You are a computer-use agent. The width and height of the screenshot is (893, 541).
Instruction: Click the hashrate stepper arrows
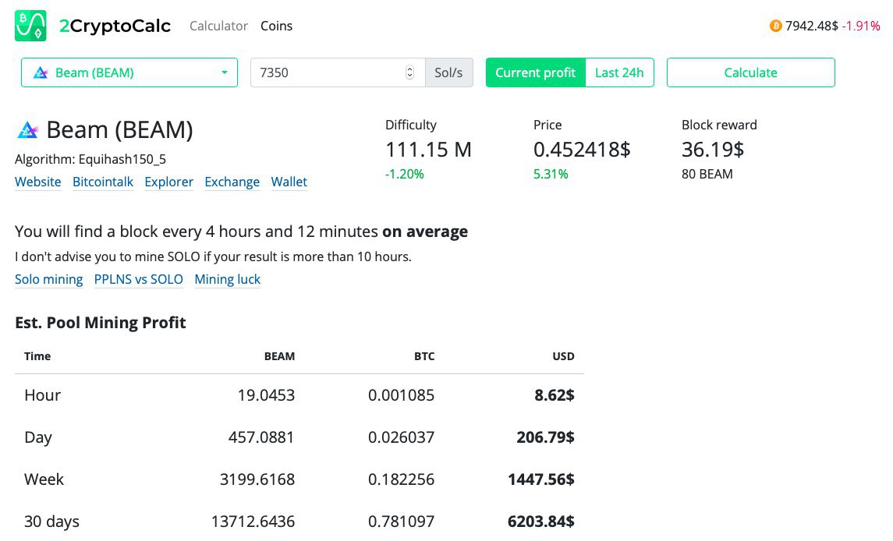coord(409,72)
